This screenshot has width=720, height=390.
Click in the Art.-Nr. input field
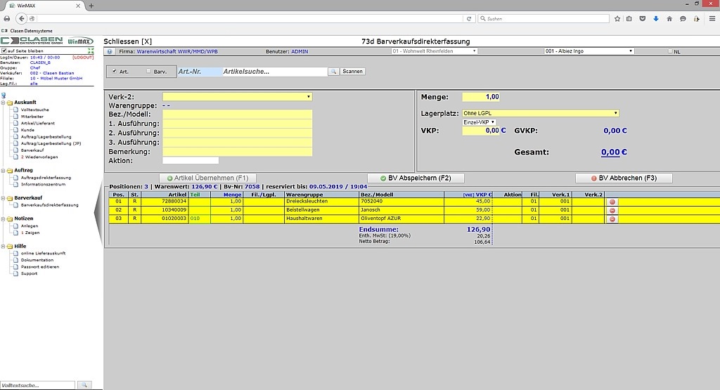(200, 72)
